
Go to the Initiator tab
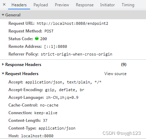(x=107, y=5)
